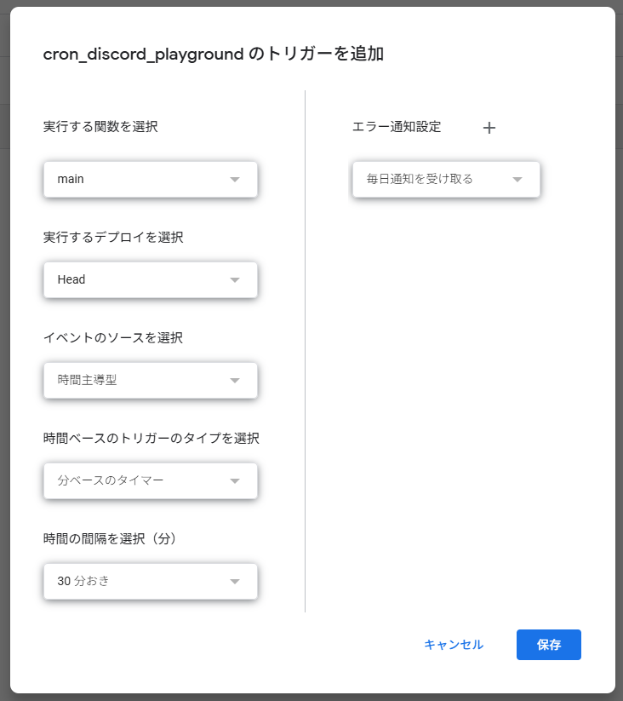Click the arrow icon in the 毎日通知を受け取る selector

click(x=517, y=180)
